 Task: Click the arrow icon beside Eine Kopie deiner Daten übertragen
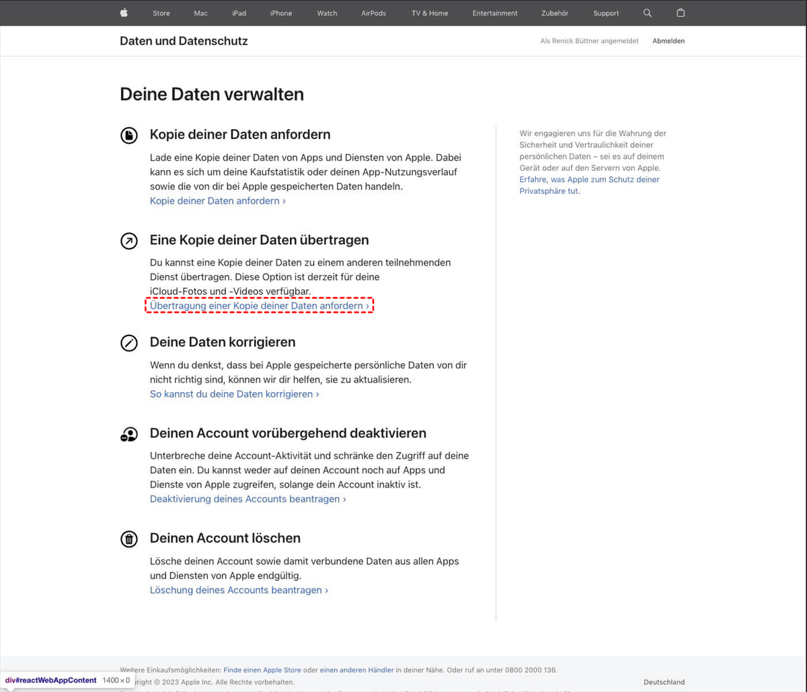[128, 241]
